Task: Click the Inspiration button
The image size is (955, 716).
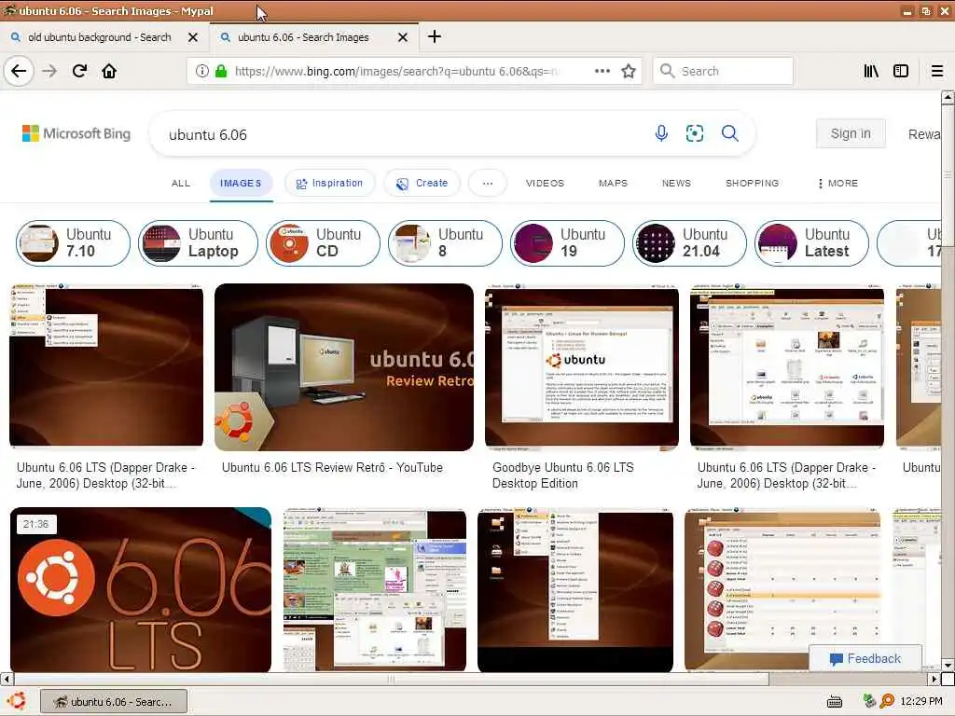Action: [329, 184]
